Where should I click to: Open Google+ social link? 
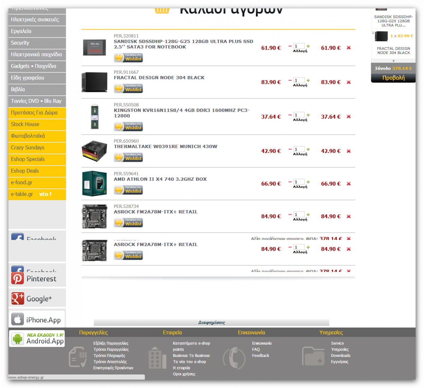(37, 299)
